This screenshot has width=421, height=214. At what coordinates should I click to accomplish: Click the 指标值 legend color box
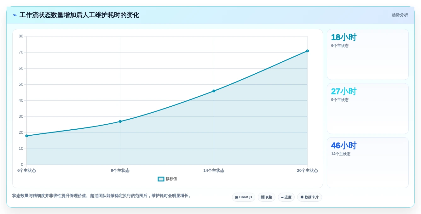[x=161, y=179]
